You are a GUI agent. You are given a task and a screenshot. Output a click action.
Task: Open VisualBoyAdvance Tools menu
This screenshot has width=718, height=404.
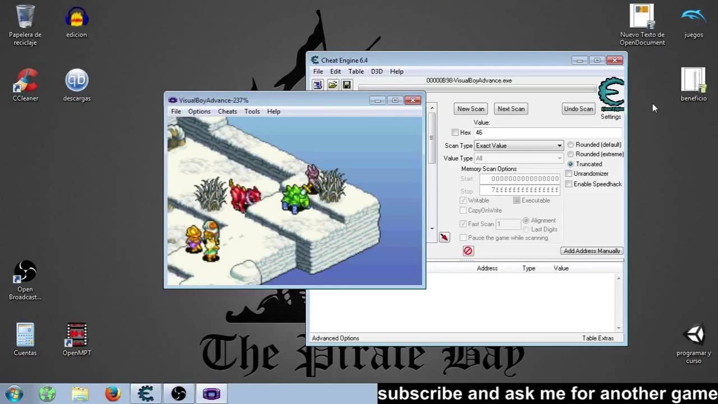[x=252, y=111]
